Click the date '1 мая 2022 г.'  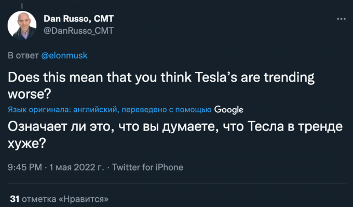77,167
